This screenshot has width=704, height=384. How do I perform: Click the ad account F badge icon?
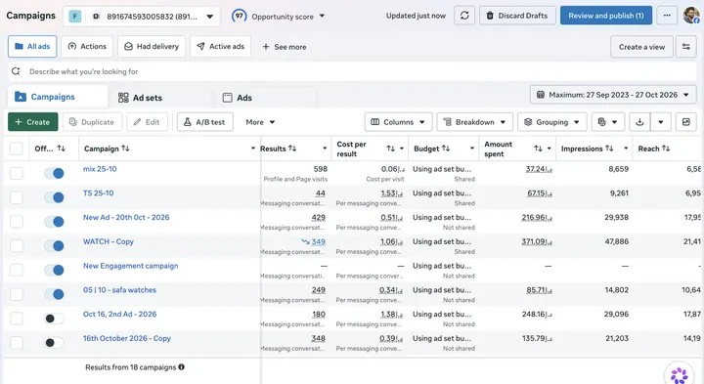[75, 17]
